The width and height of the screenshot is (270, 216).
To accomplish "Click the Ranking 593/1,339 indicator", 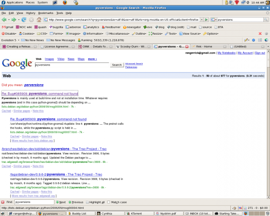I will click(101, 40).
